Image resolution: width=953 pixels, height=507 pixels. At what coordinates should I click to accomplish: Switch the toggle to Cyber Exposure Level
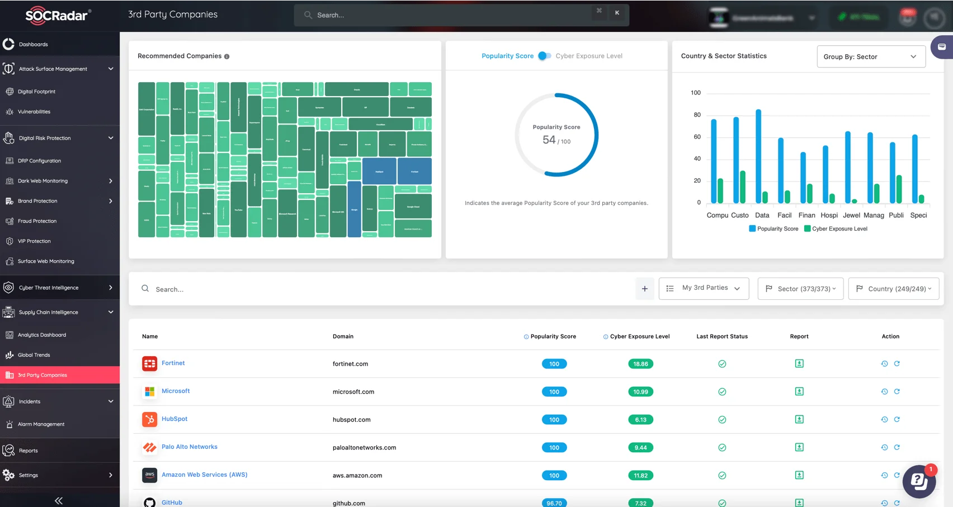coord(543,56)
